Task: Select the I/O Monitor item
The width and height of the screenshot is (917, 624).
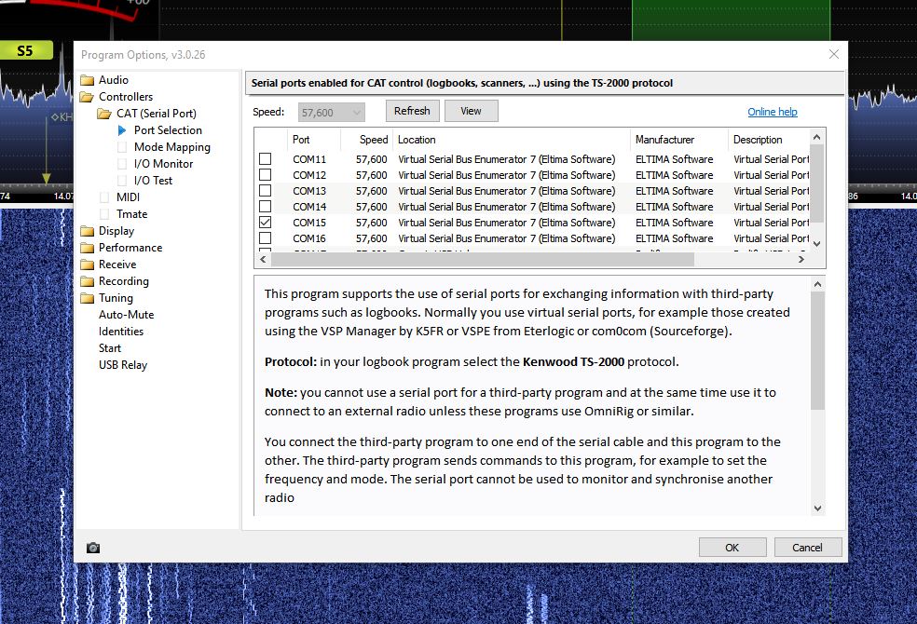Action: [163, 164]
